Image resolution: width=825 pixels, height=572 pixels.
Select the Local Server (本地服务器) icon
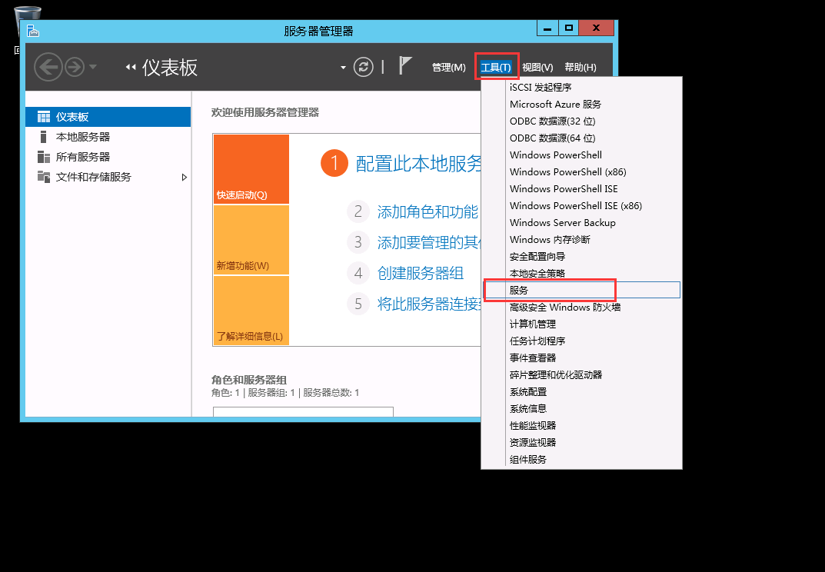[x=44, y=137]
